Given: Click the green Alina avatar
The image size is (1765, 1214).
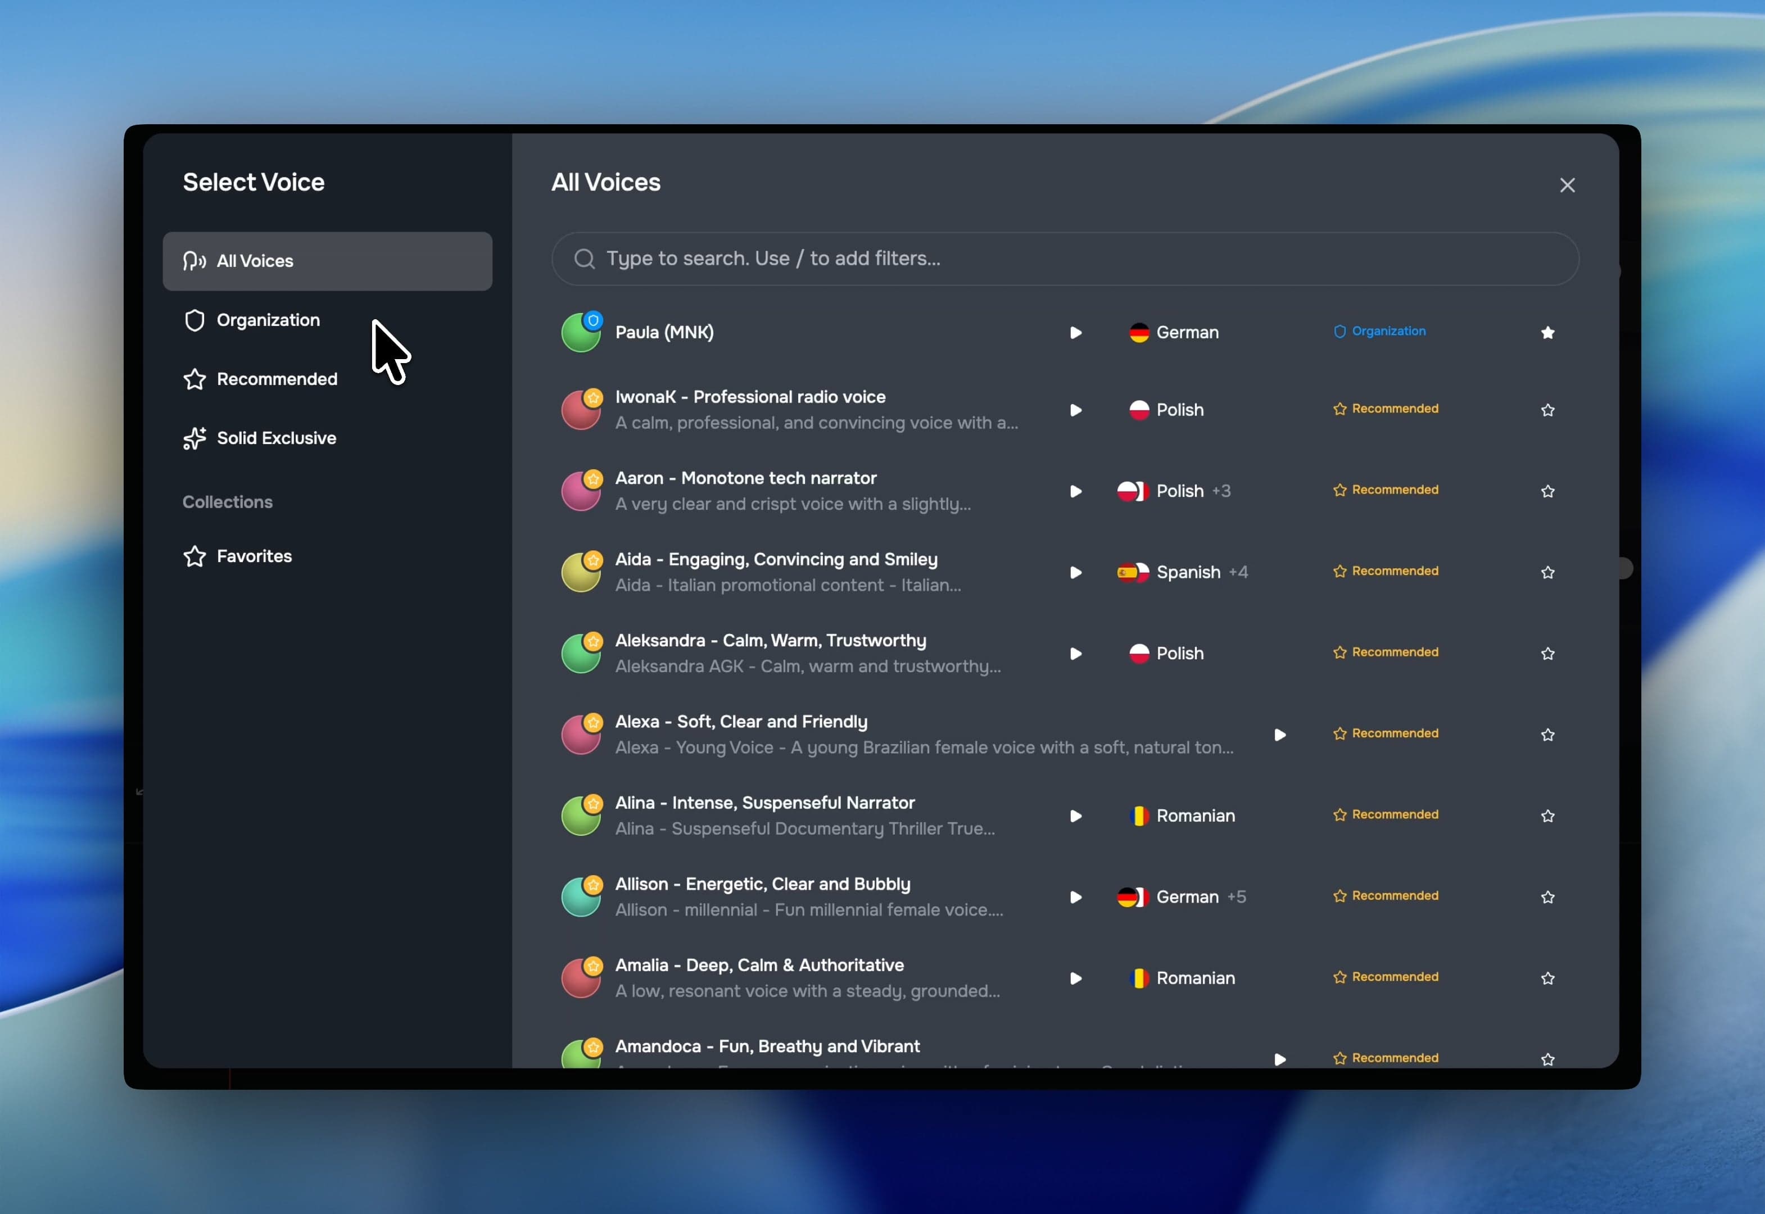Looking at the screenshot, I should click(581, 816).
